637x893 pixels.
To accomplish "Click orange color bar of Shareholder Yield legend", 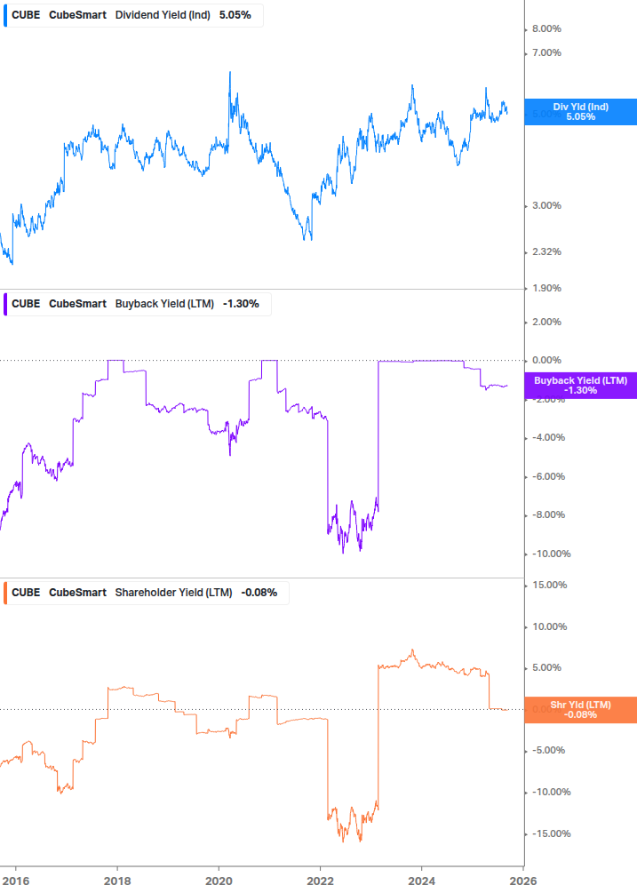I will tap(5, 593).
